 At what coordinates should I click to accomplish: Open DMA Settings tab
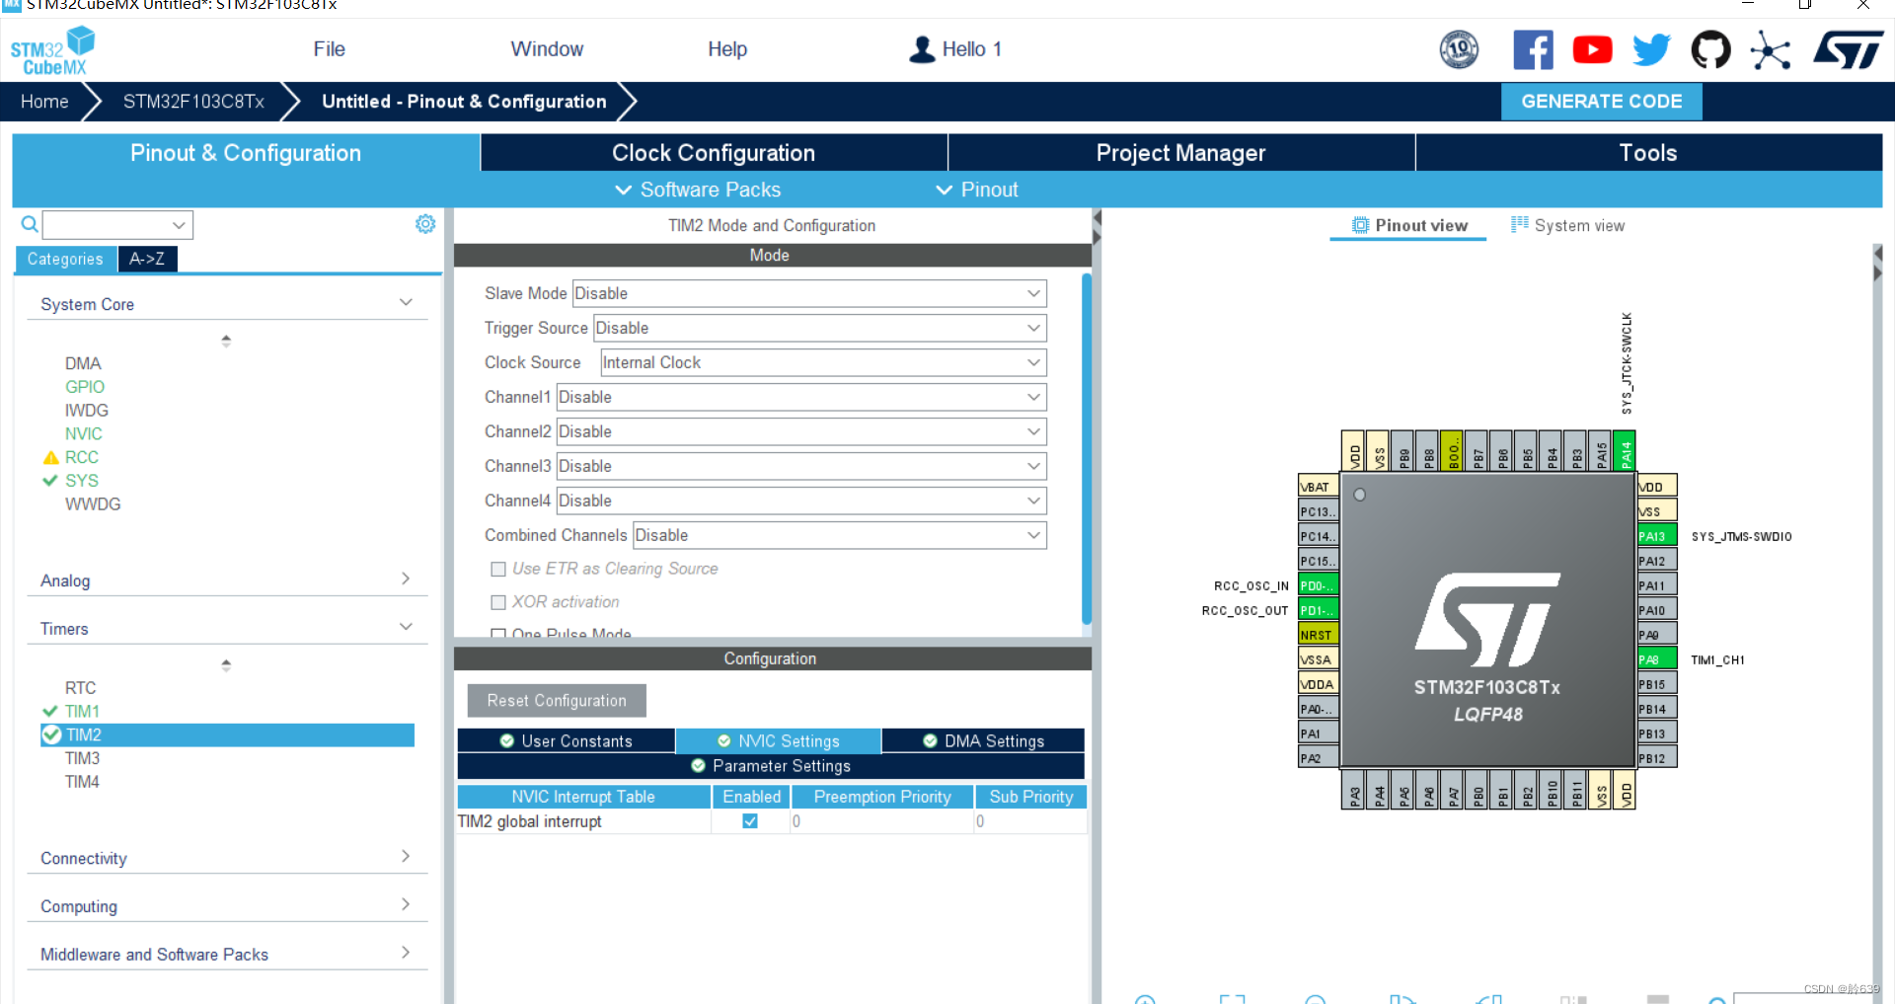click(983, 740)
